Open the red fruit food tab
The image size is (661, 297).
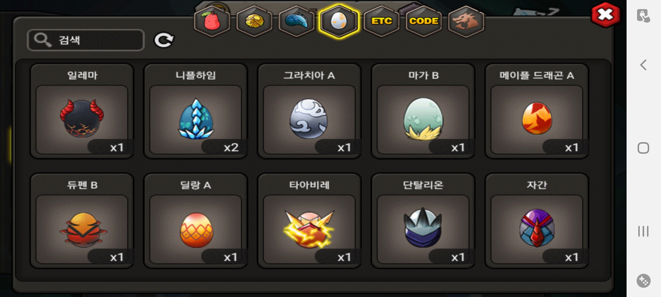tap(212, 21)
